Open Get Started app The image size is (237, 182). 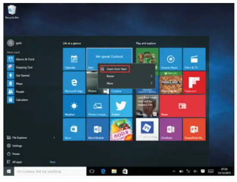(18, 75)
